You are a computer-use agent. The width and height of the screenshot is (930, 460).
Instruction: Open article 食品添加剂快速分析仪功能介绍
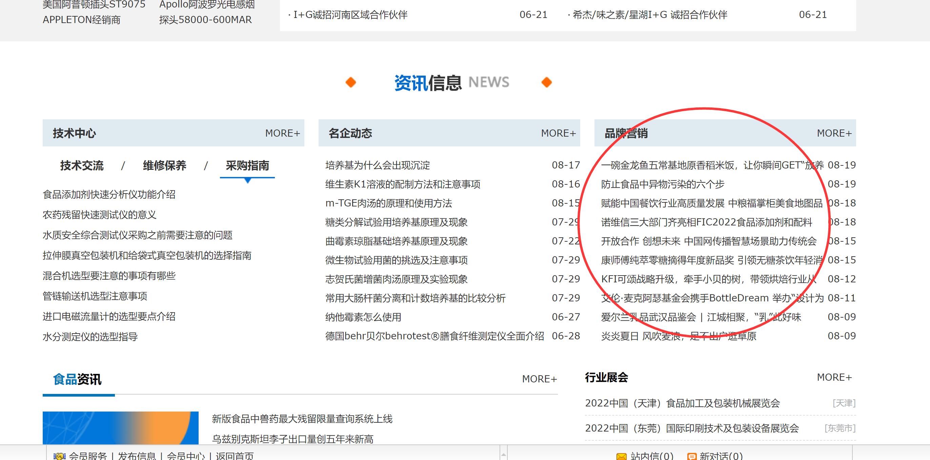109,195
